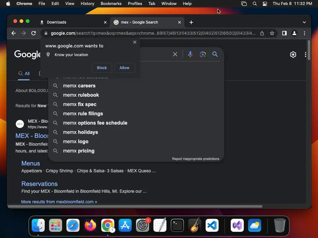This screenshot has width=318, height=238.
Task: Launch Safari from the Dock
Action: pos(73,225)
